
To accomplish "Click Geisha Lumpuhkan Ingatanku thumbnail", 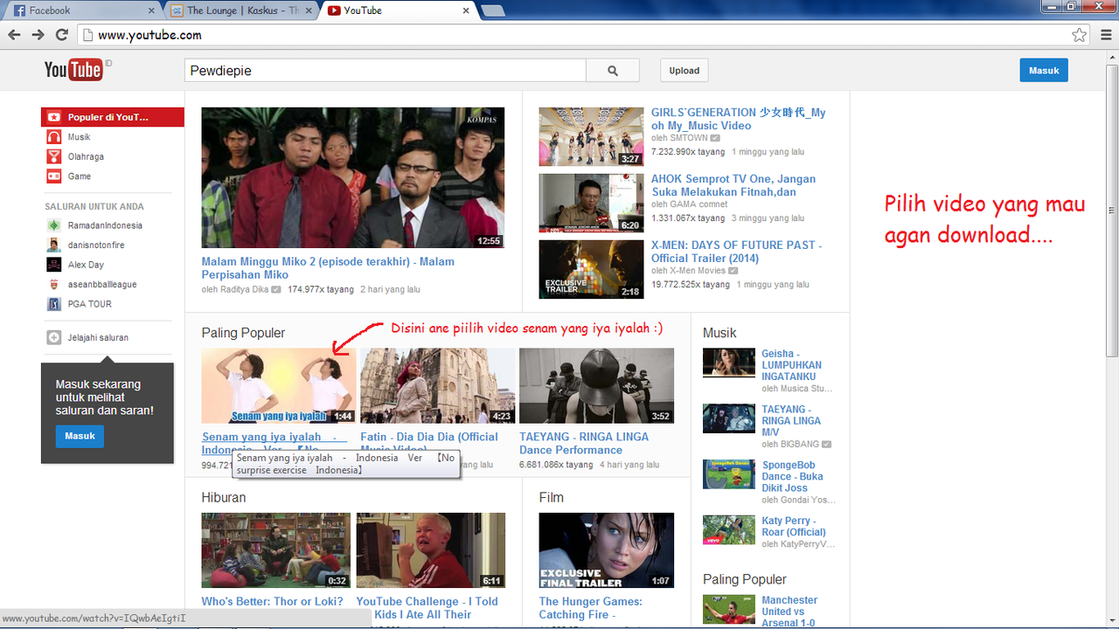I will click(729, 363).
